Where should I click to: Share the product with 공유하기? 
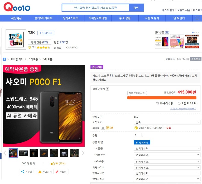pyautogui.click(x=28, y=172)
